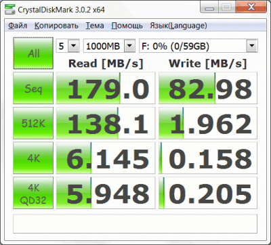Minimize the CrystalDiskMark window

click(210, 7)
